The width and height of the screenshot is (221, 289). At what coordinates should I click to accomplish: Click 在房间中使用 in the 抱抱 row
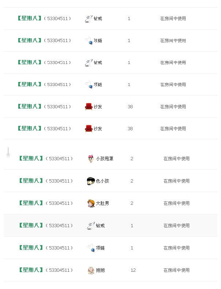point(176,270)
